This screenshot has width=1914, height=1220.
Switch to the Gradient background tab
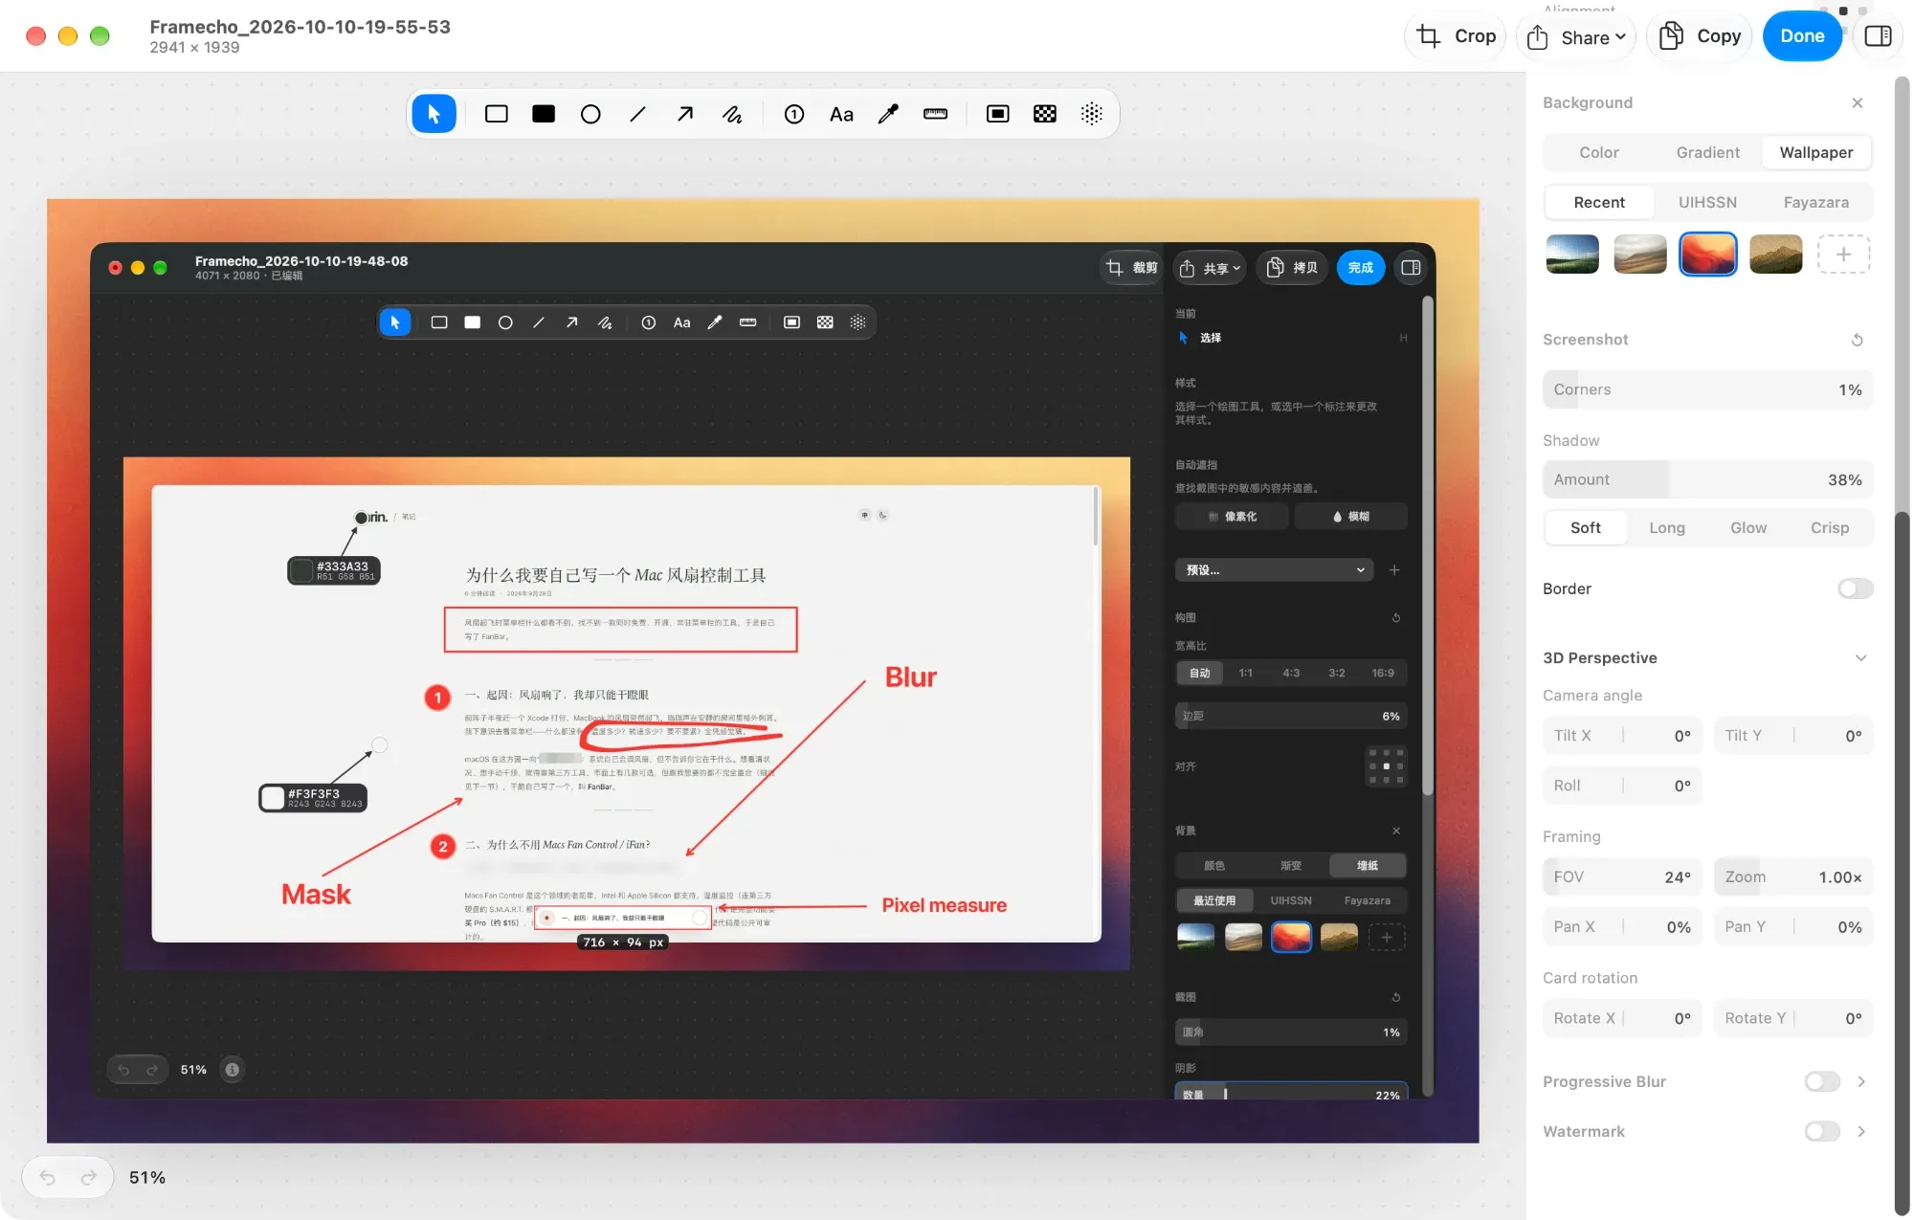(x=1707, y=152)
